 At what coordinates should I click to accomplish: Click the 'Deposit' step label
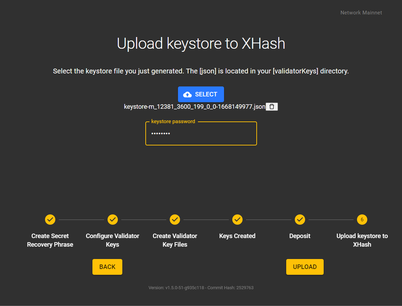(x=300, y=236)
